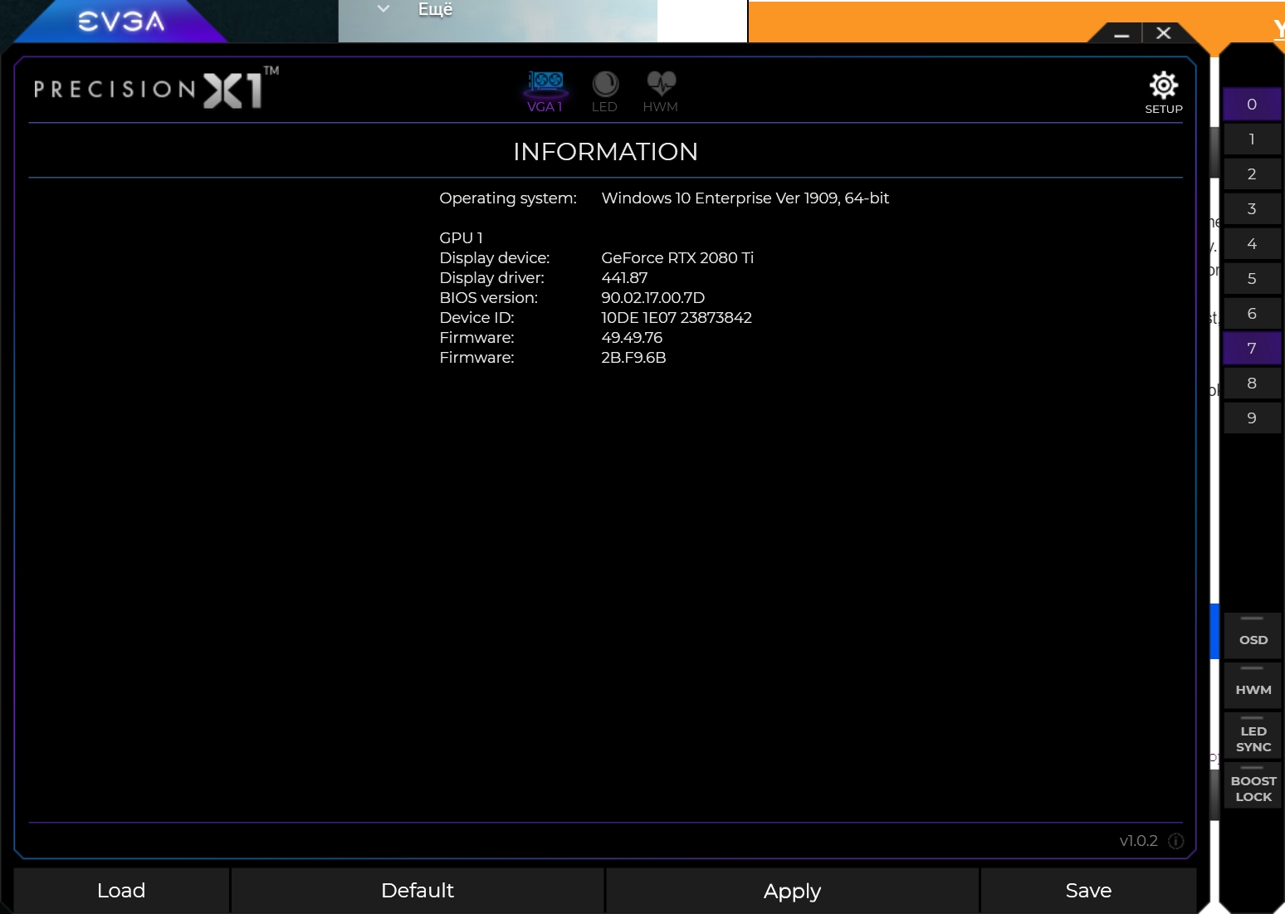Toggle the HWM side switch
1285x914 pixels.
click(1253, 686)
